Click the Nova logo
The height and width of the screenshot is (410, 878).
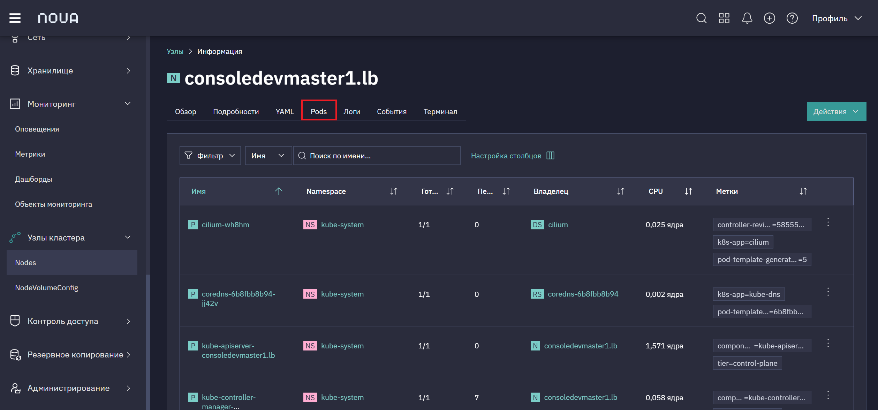[x=58, y=18]
